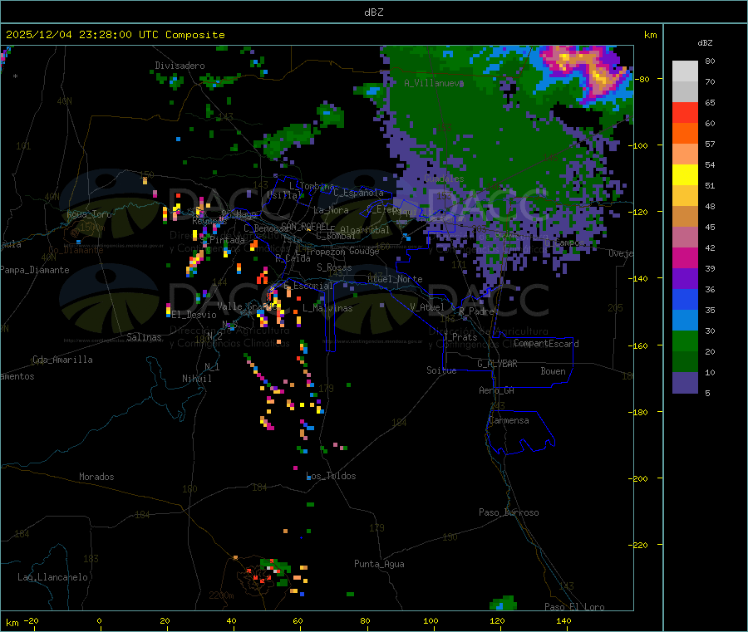748x632 pixels.
Task: Click the El_Desvio map label
Action: pos(194,315)
